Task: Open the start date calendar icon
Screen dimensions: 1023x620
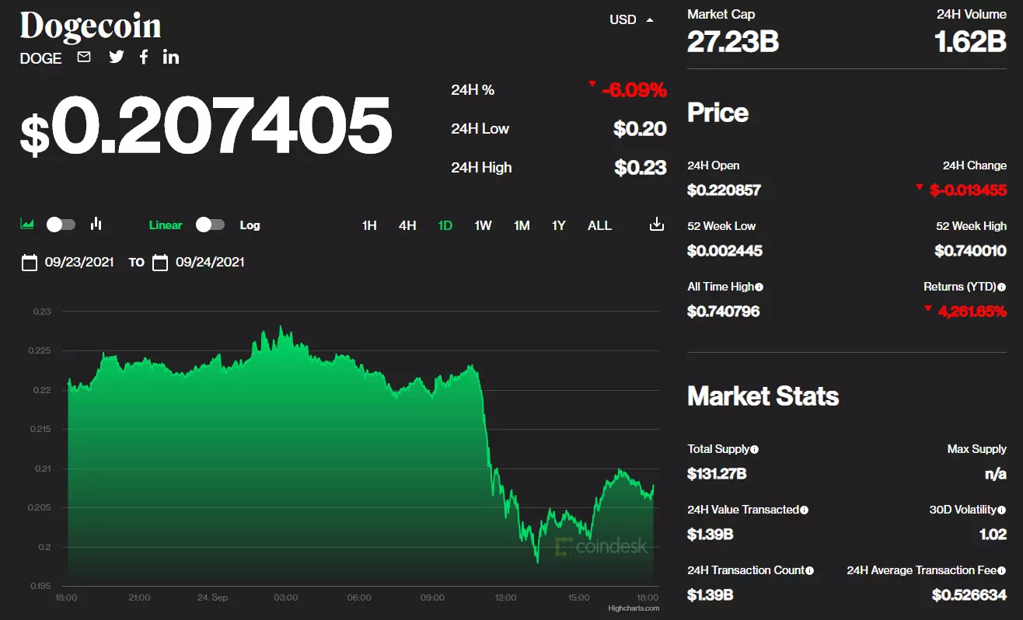Action: point(30,263)
